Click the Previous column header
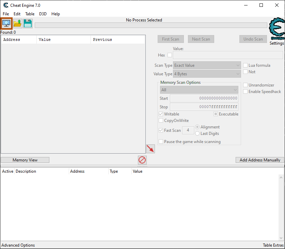 [x=118, y=40]
